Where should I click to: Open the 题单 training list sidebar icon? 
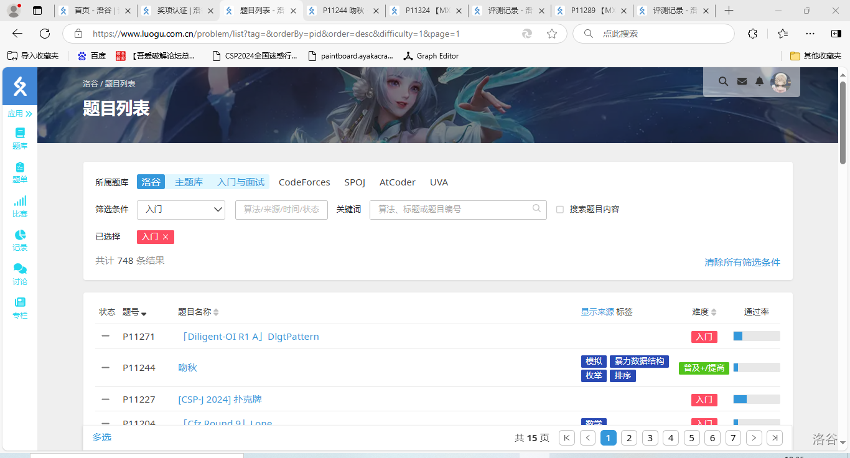20,172
